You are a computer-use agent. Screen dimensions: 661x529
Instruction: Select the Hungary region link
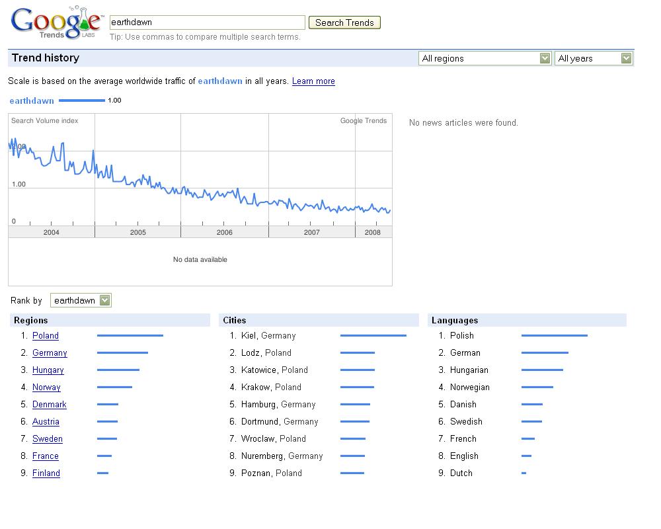click(48, 370)
